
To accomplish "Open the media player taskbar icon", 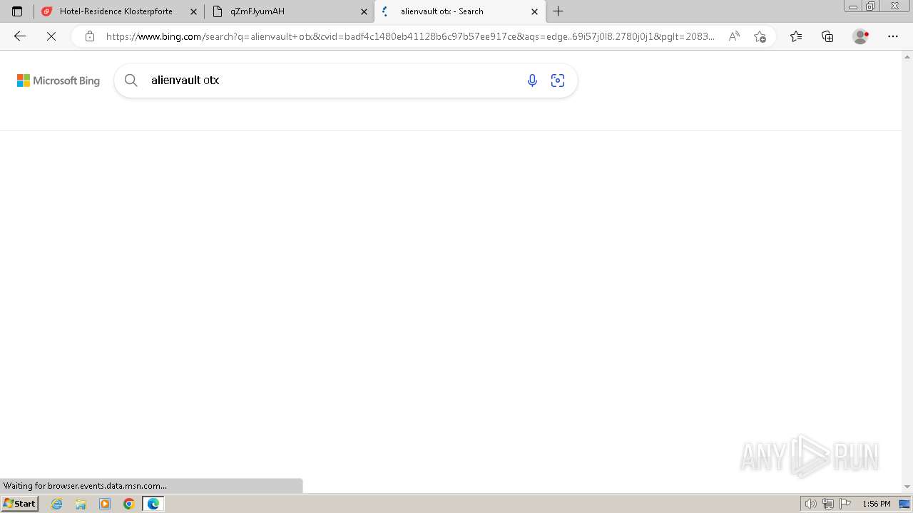I will point(105,504).
